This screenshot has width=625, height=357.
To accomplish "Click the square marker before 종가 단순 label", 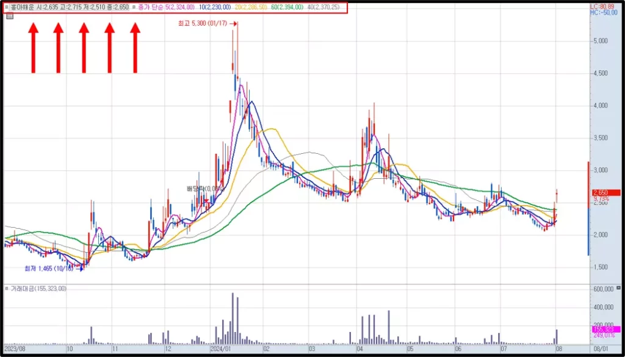I will 134,7.
